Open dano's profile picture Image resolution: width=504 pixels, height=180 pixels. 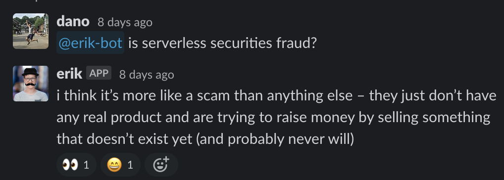(x=31, y=31)
